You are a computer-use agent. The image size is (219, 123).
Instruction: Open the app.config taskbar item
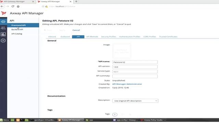point(126,120)
